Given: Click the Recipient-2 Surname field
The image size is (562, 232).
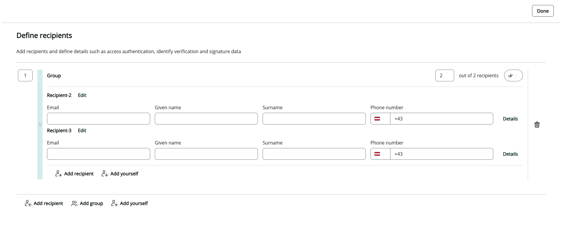Looking at the screenshot, I should [x=314, y=119].
